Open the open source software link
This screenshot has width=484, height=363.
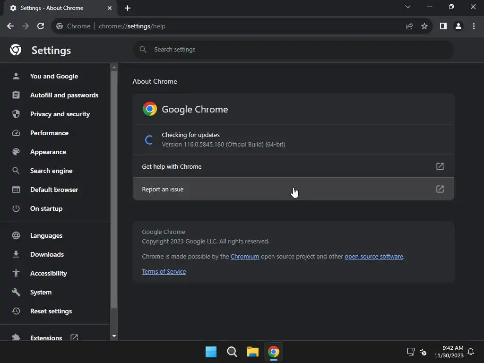[374, 257]
